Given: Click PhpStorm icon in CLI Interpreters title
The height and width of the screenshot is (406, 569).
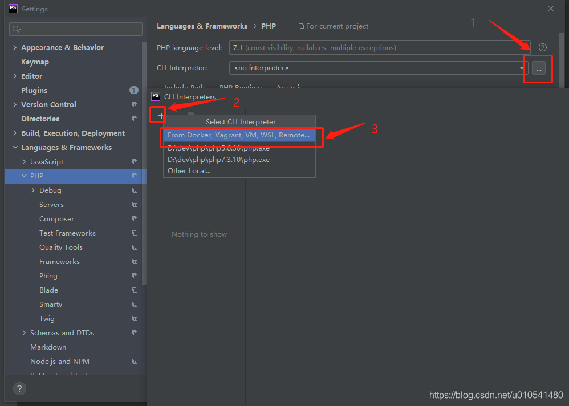Looking at the screenshot, I should (x=156, y=96).
